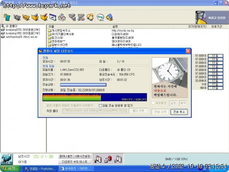The image size is (229, 172).
Task: Toggle the 속도체크 checkbox
Action: tap(153, 103)
